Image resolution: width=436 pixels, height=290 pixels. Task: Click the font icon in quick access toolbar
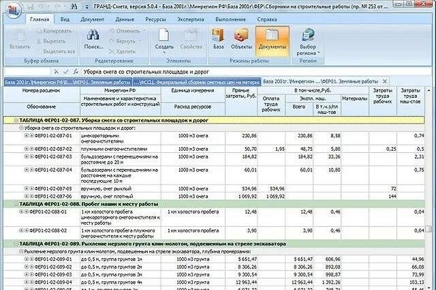[x=74, y=6]
